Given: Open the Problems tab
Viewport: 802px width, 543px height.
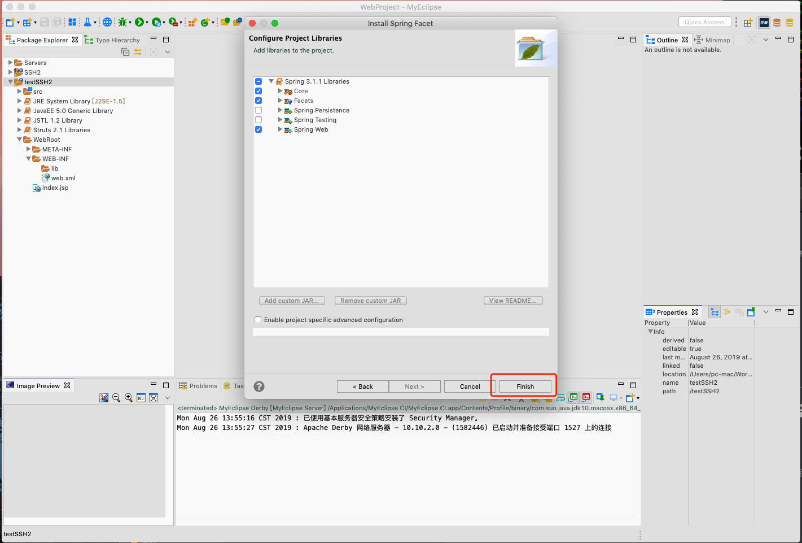Looking at the screenshot, I should pos(198,386).
